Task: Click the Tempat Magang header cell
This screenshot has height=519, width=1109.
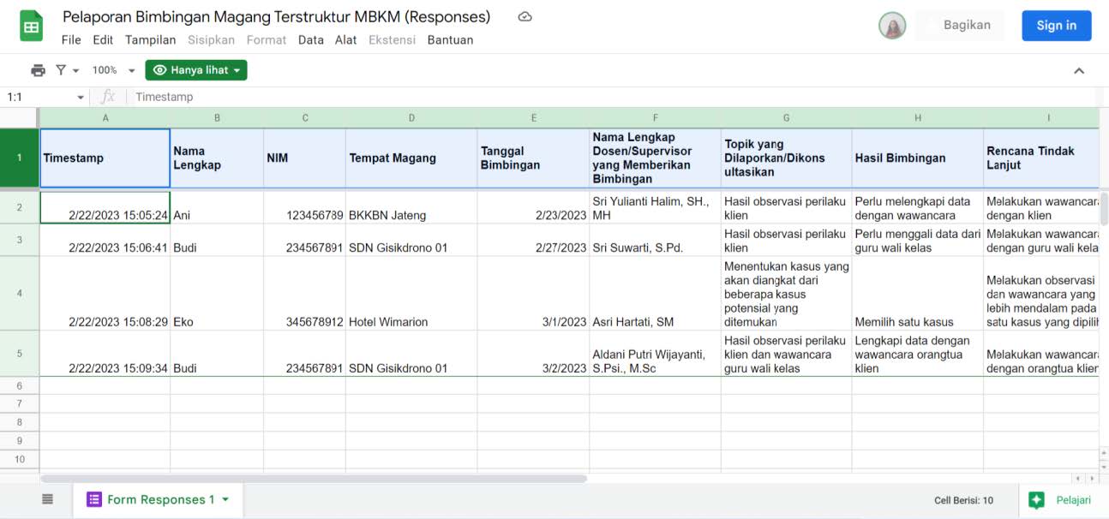Action: pyautogui.click(x=411, y=158)
